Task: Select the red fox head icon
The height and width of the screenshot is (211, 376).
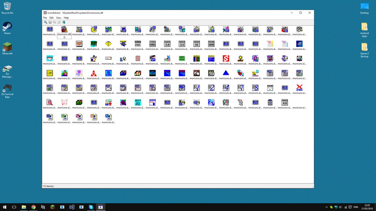Action: click(64, 102)
